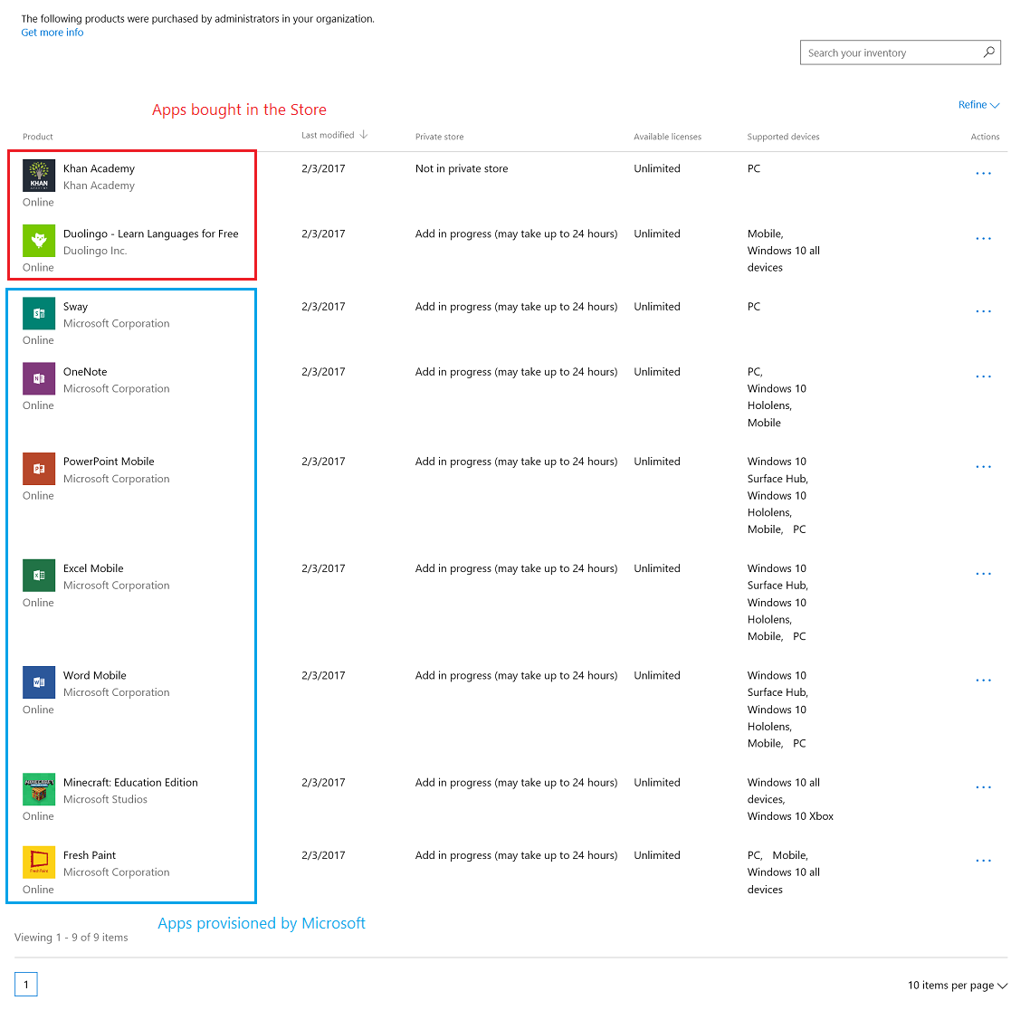1030x1010 pixels.
Task: Click the Duolingo - Learn Languages for Free title
Action: coord(151,233)
